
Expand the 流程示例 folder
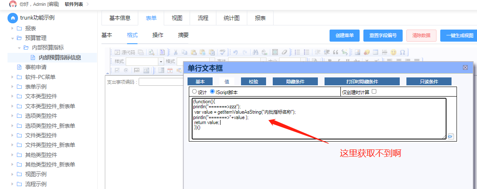[13, 184]
